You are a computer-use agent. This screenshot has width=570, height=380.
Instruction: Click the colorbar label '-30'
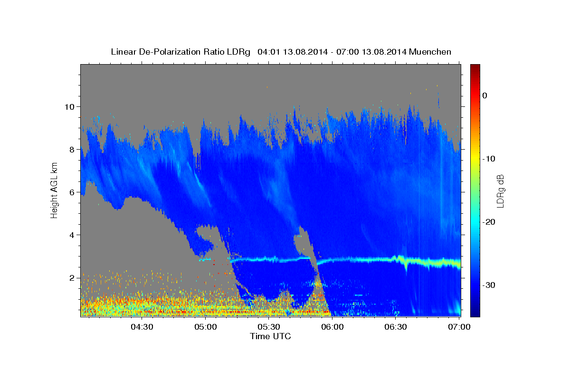point(489,285)
